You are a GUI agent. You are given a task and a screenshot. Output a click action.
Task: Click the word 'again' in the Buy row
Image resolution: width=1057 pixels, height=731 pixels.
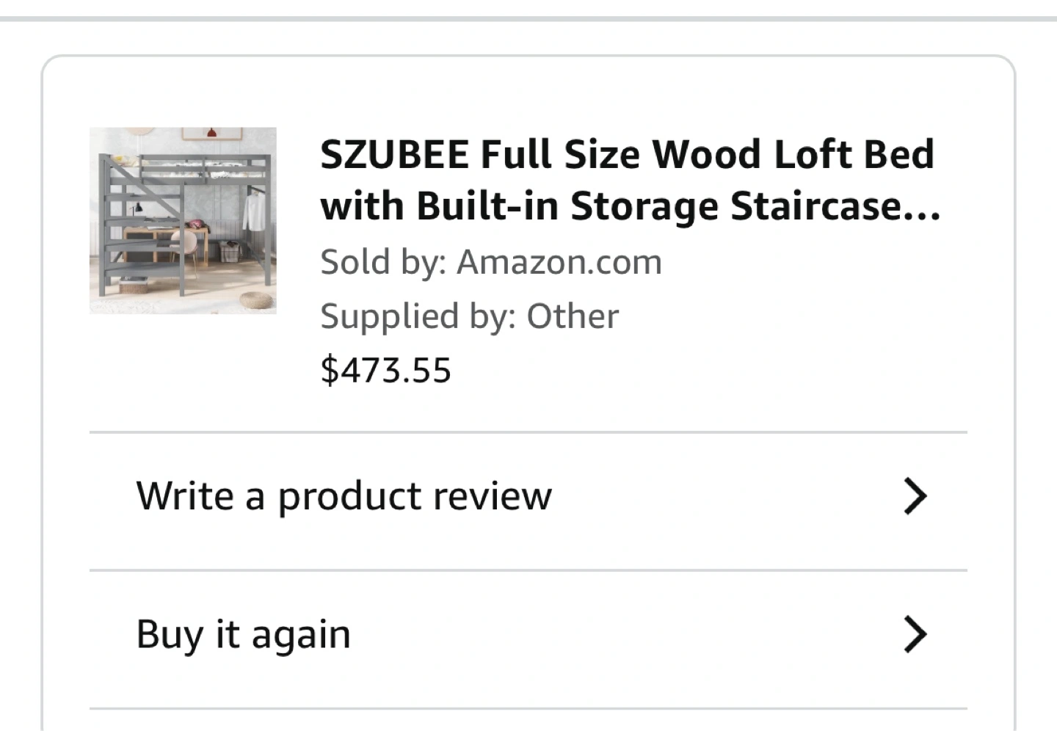click(x=301, y=636)
